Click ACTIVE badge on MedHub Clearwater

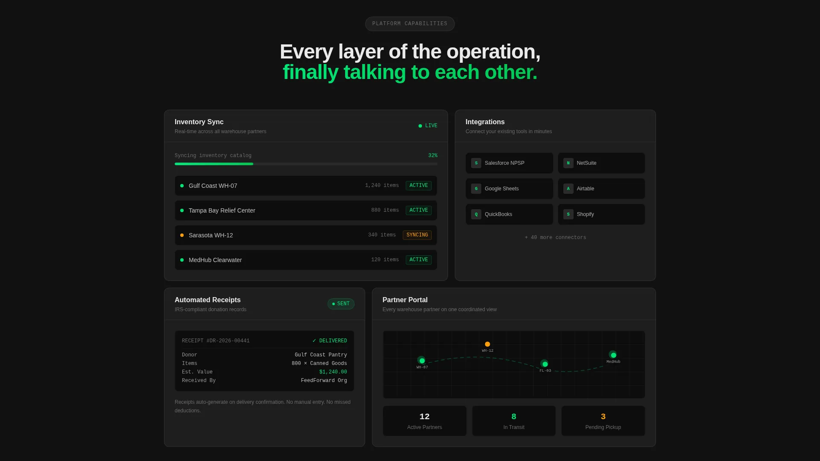[x=419, y=260]
